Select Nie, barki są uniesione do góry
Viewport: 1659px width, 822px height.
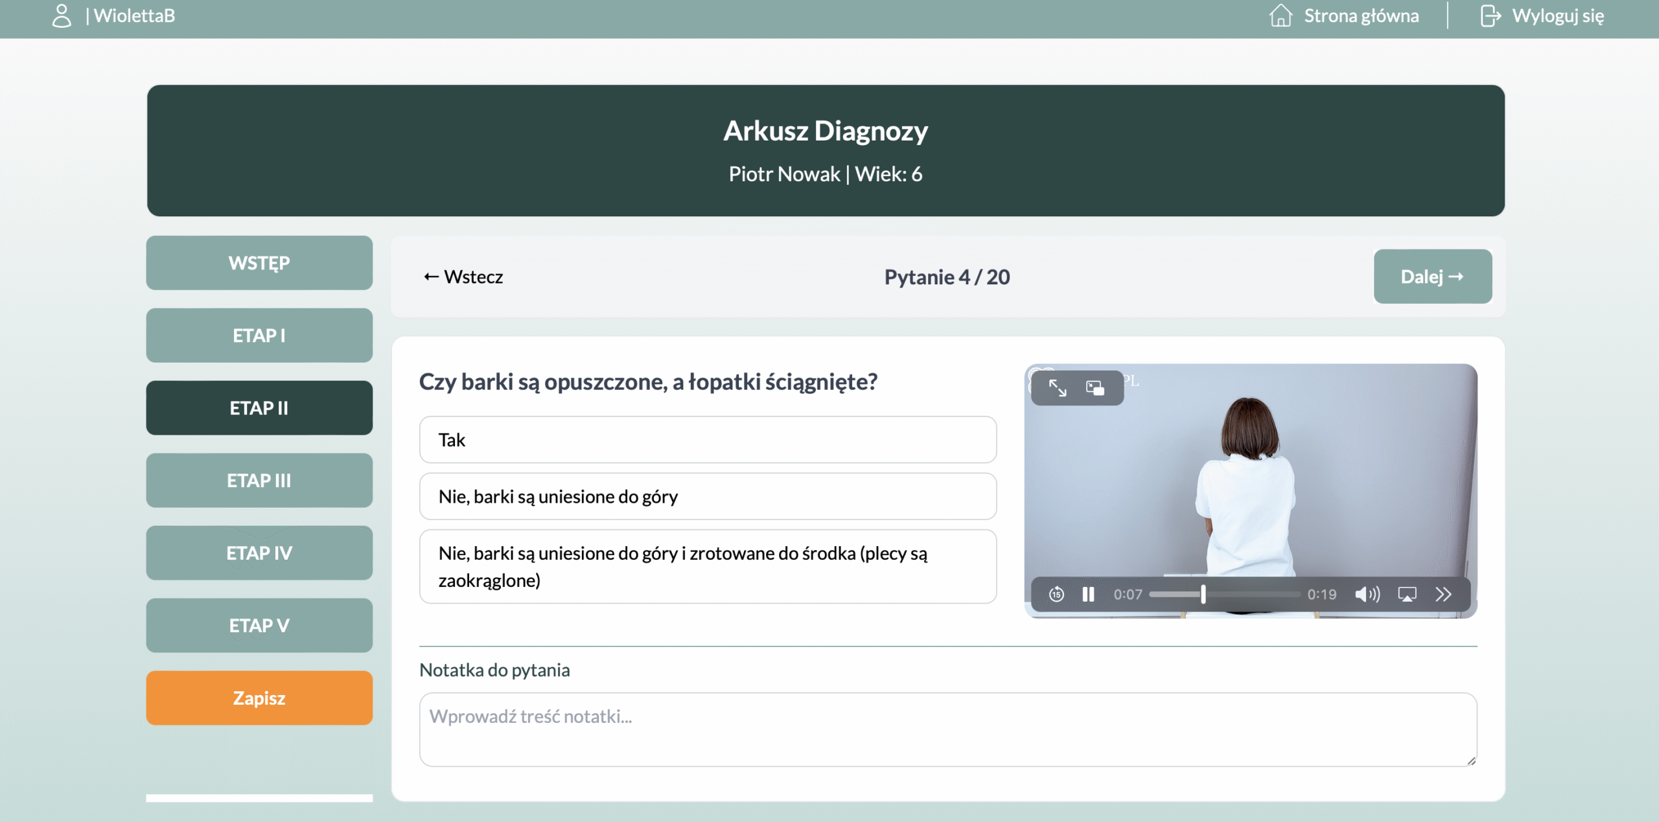708,496
